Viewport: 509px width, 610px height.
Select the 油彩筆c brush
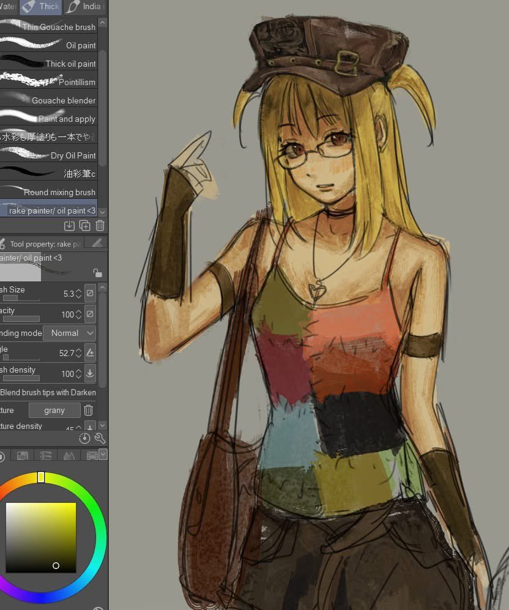click(48, 172)
